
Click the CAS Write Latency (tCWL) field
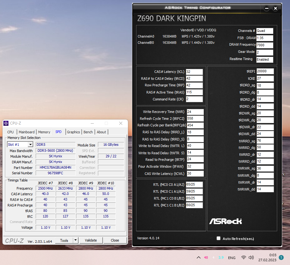tap(195, 173)
